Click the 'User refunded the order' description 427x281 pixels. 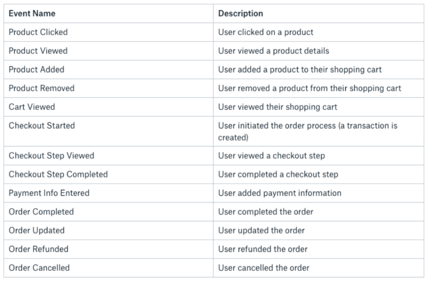click(263, 249)
